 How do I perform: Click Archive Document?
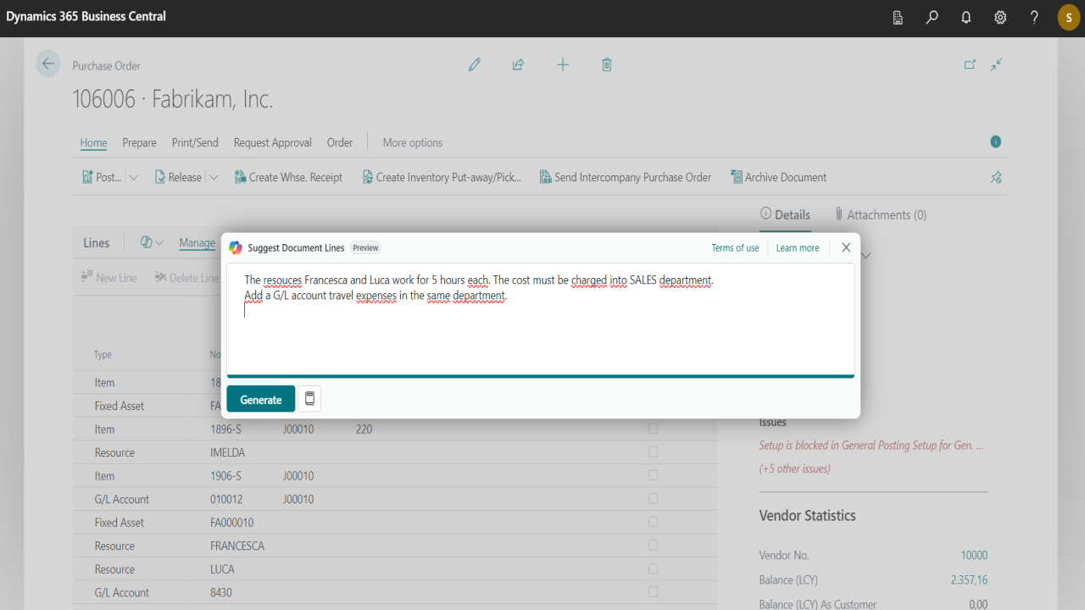pos(778,177)
